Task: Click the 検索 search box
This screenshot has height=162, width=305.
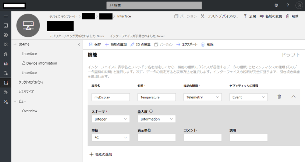Action: 154,6
